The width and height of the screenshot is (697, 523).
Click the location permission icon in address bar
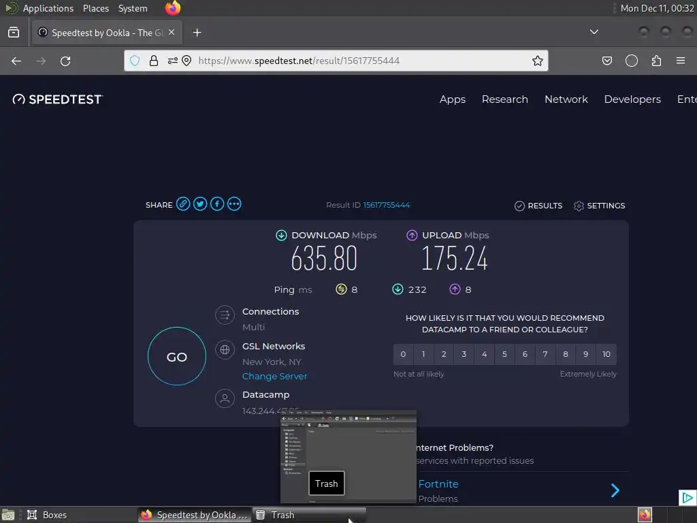tap(187, 61)
